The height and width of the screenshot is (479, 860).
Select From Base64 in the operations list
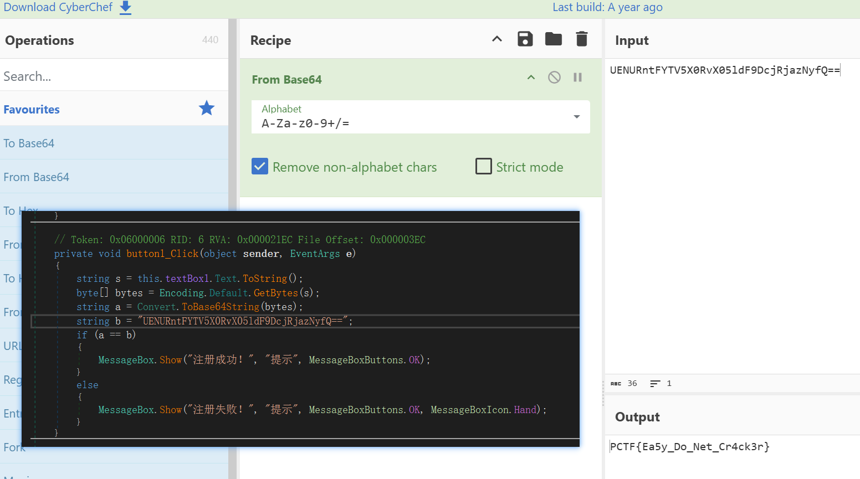pyautogui.click(x=37, y=177)
